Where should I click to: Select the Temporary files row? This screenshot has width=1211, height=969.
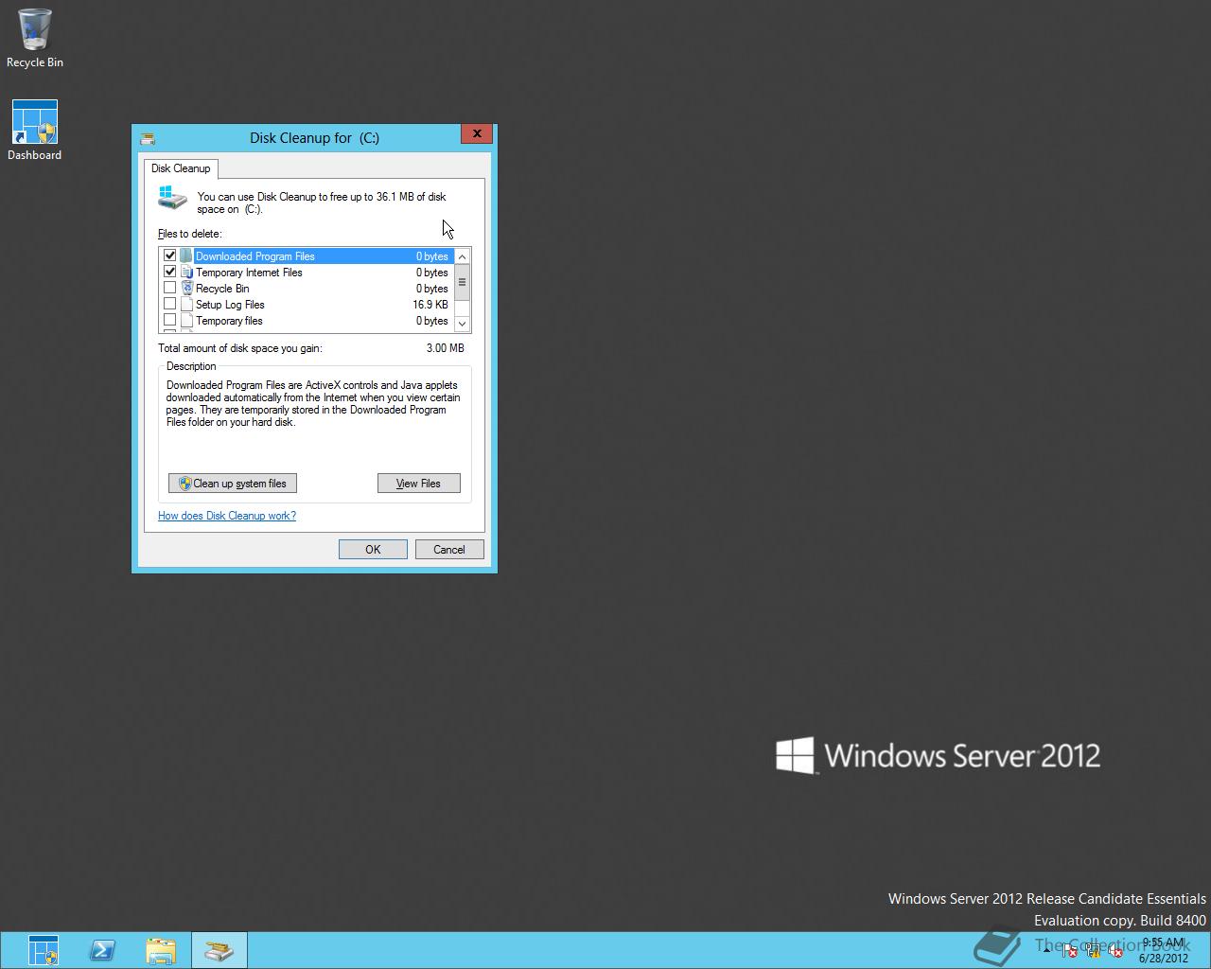coord(307,321)
